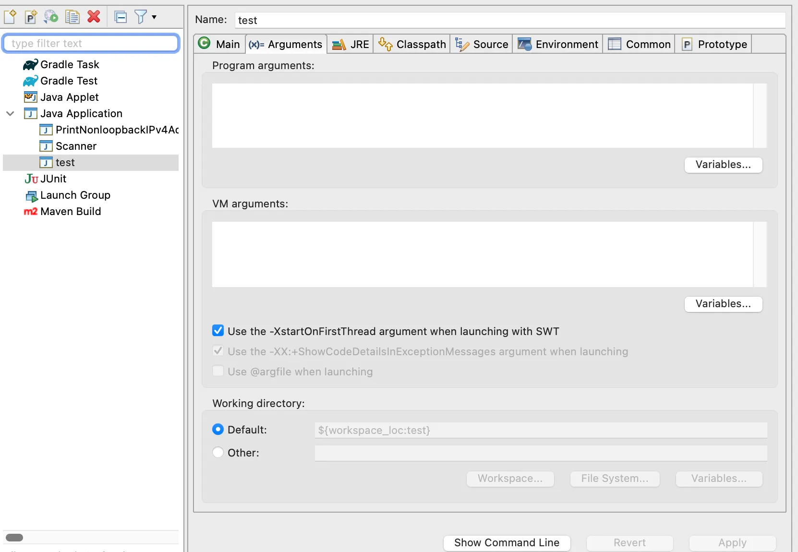Select the Other working directory radio button
The height and width of the screenshot is (552, 798).
tap(218, 452)
